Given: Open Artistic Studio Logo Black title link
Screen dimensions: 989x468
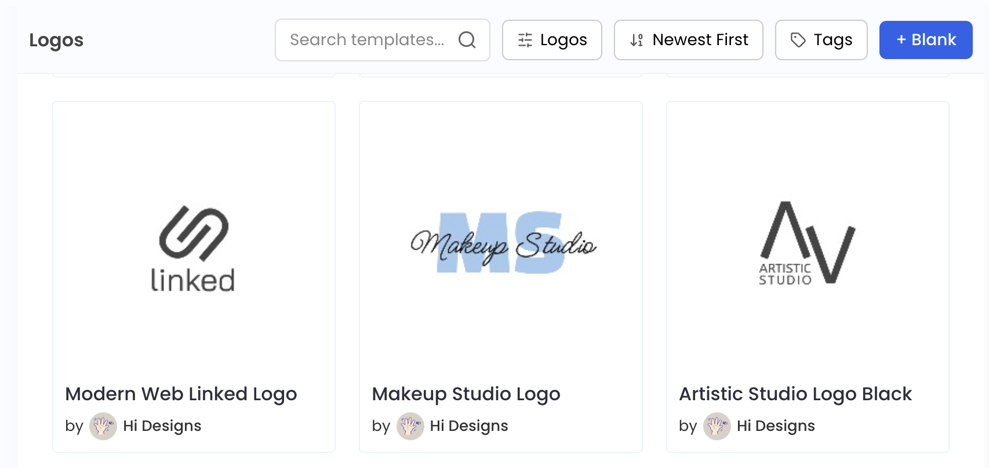Looking at the screenshot, I should (795, 394).
